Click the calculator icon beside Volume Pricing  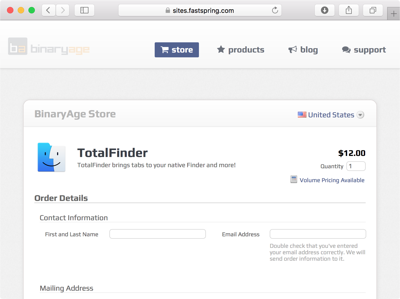coord(294,179)
